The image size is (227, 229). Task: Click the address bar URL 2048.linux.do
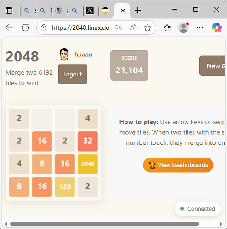pyautogui.click(x=80, y=27)
